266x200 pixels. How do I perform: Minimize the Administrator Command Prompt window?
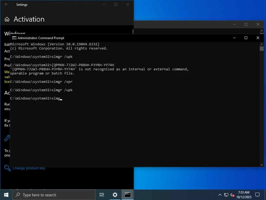click(234, 38)
